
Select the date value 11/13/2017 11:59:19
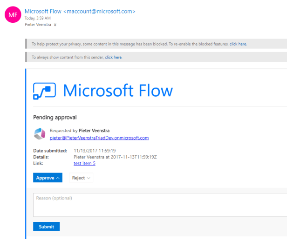95,151
